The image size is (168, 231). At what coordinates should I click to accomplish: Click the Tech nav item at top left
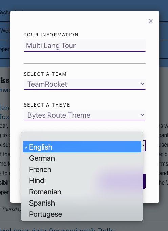tap(5, 12)
